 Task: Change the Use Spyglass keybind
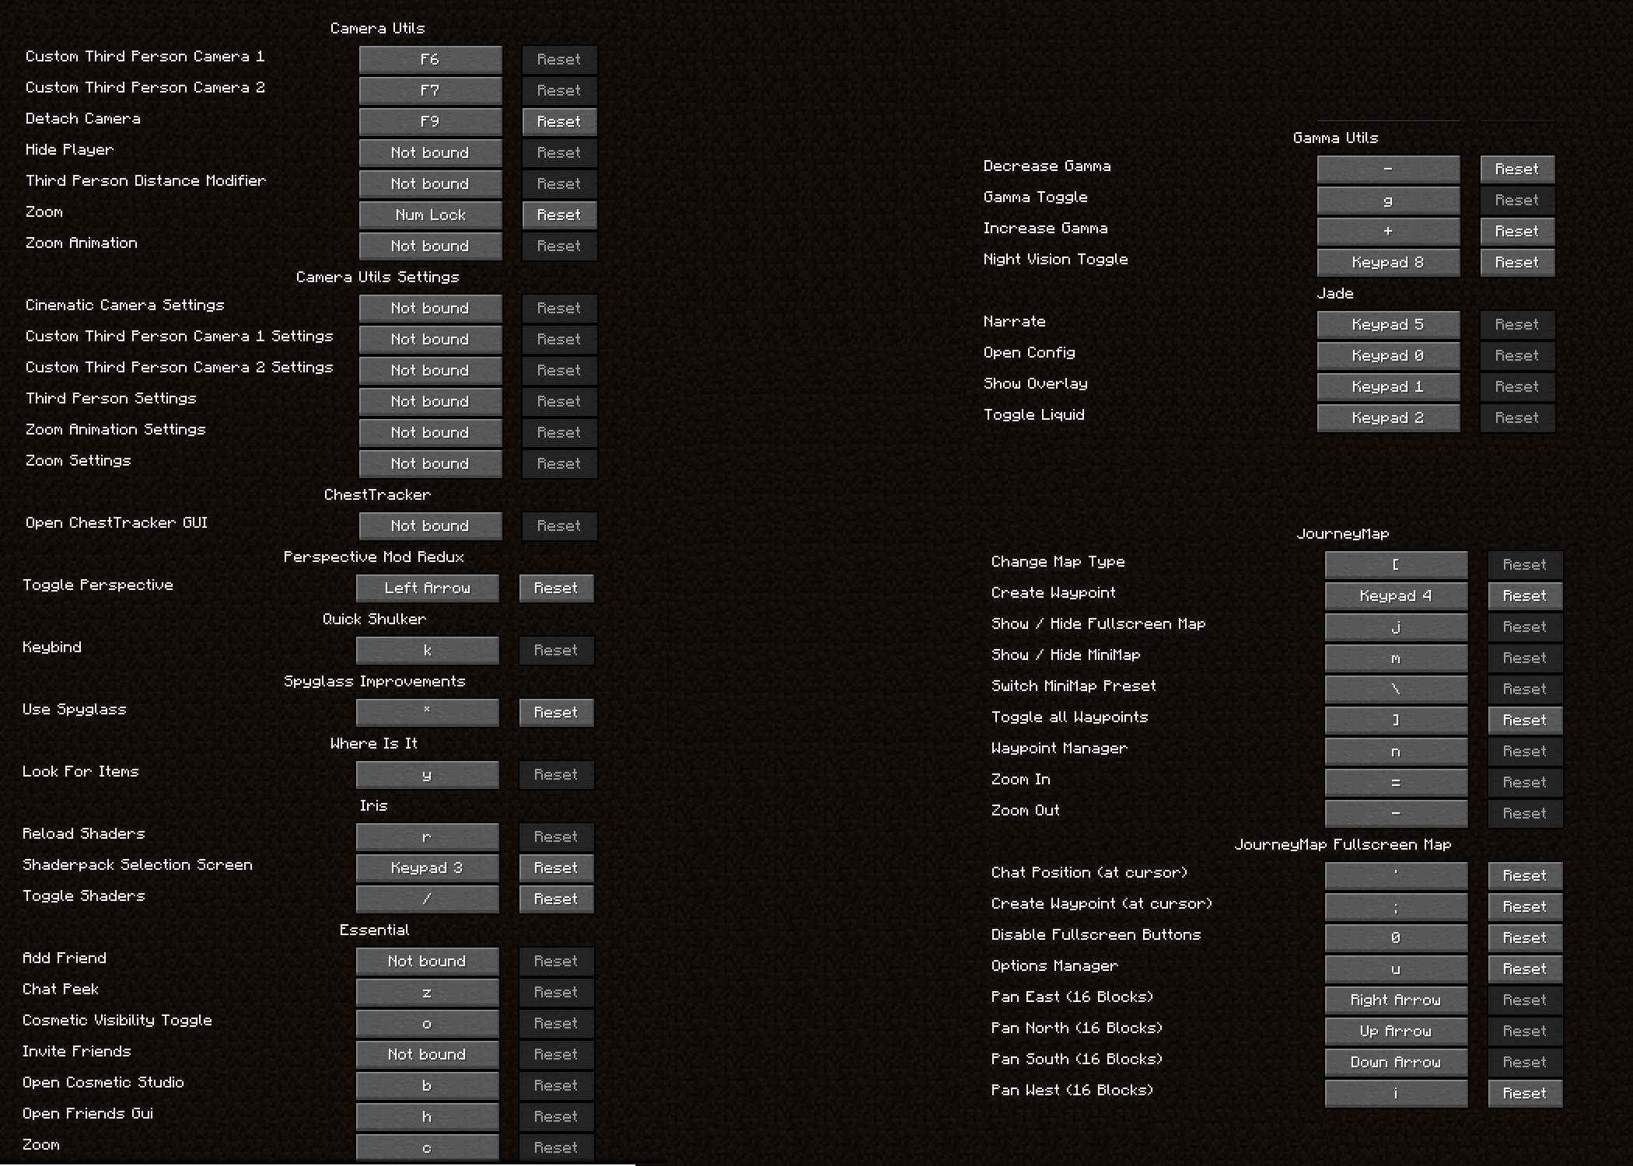click(x=427, y=713)
